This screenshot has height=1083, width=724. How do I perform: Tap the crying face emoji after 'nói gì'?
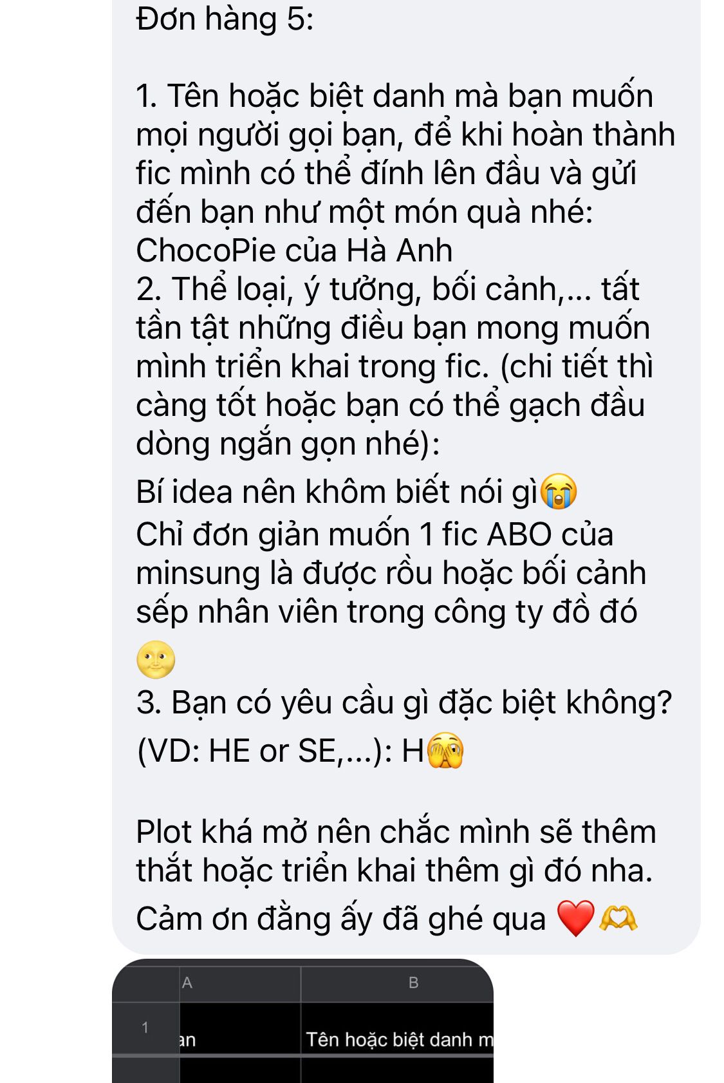tap(558, 492)
